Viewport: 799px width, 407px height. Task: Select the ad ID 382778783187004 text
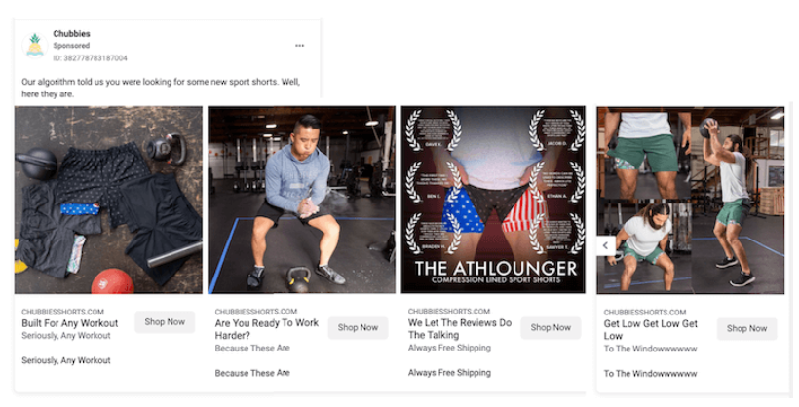91,58
